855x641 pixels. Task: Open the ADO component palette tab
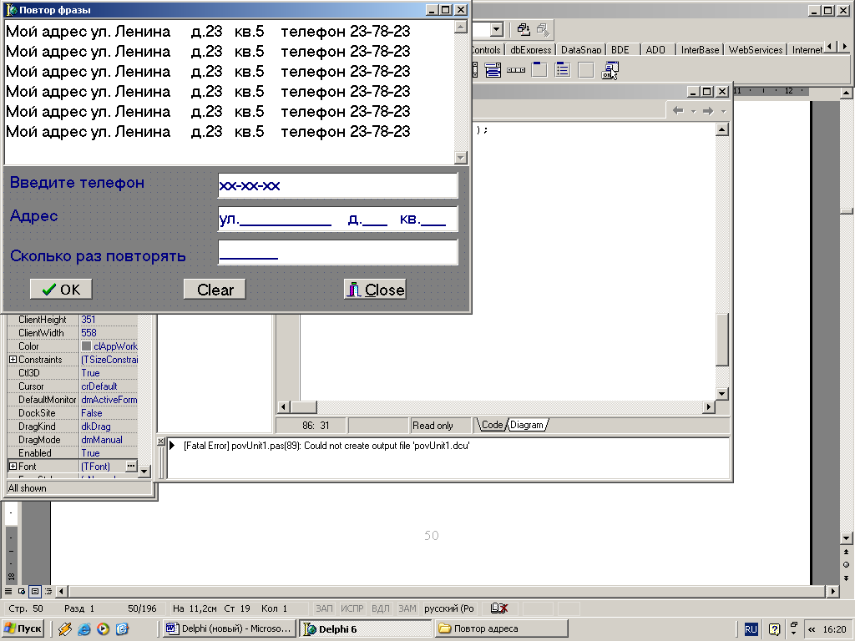pos(655,49)
